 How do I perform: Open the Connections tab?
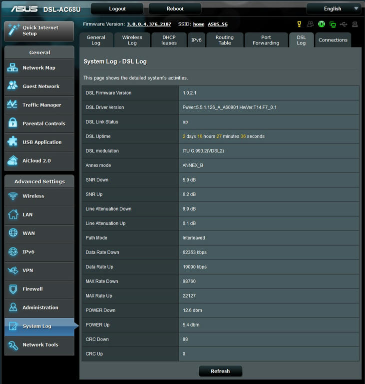pos(333,40)
